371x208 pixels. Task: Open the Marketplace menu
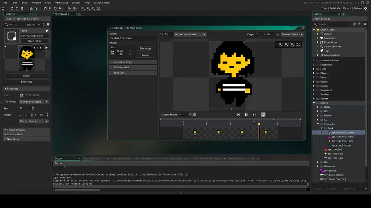click(x=61, y=2)
